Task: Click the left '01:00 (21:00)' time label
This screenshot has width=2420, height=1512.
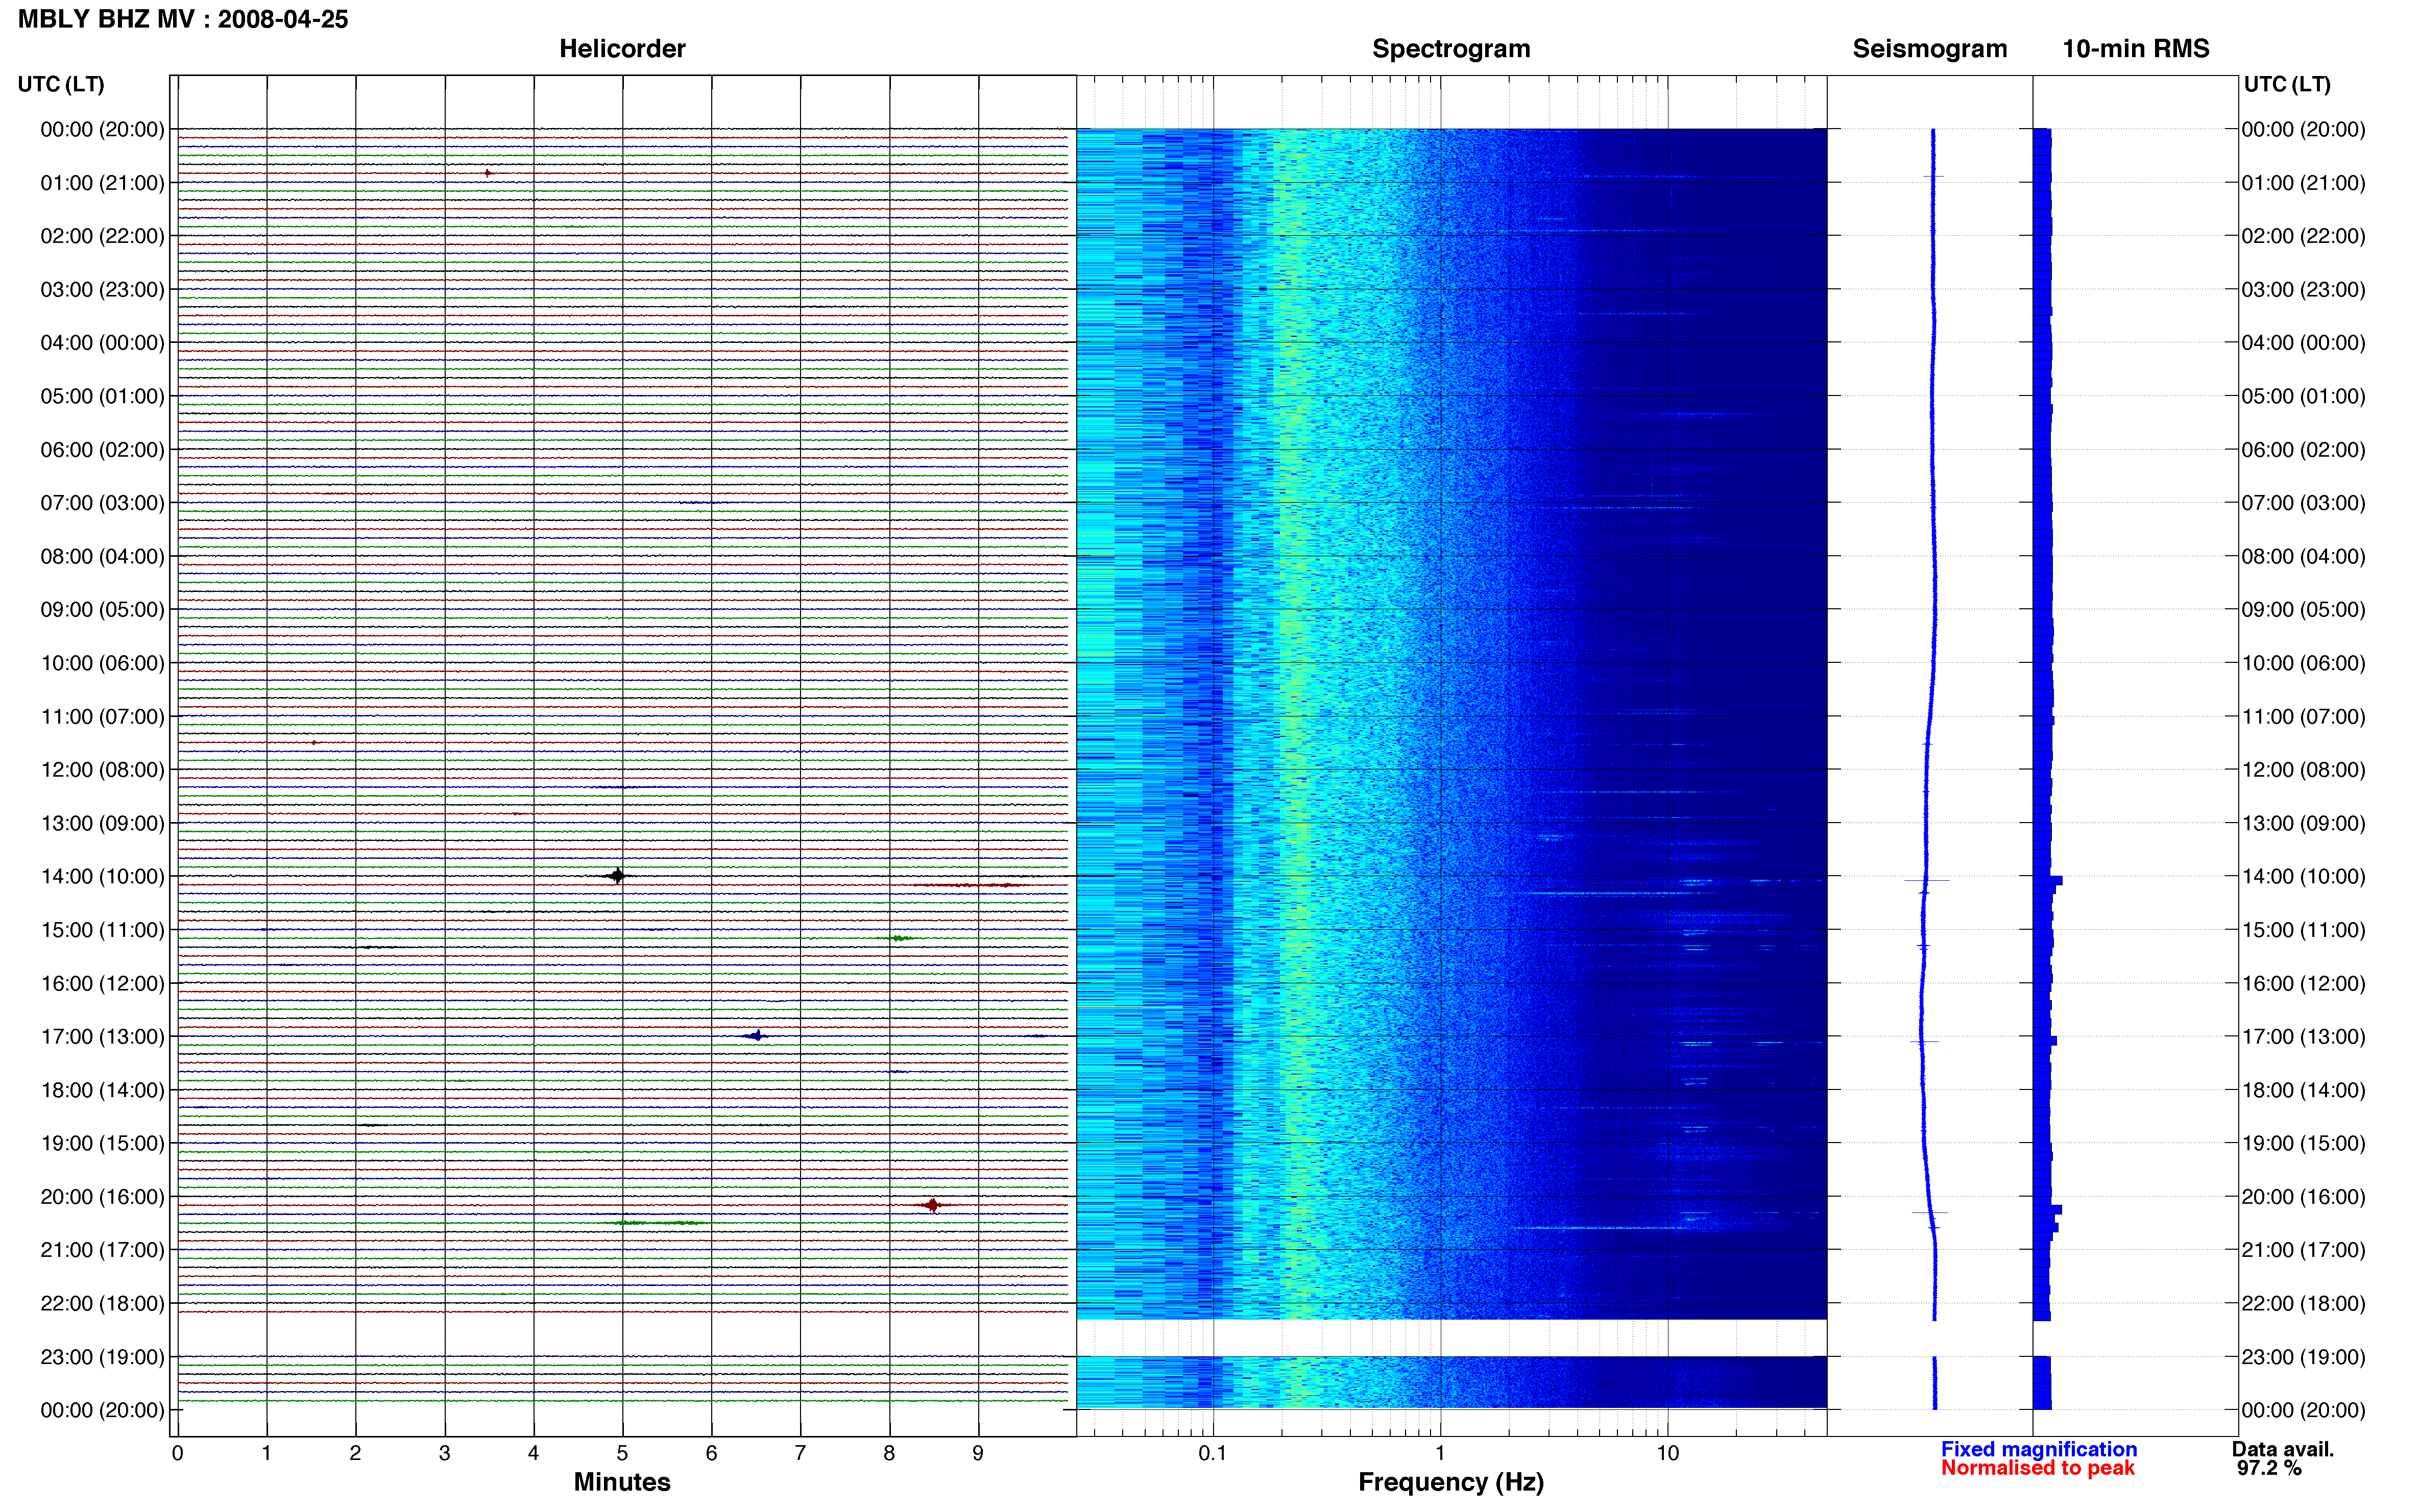Action: [102, 183]
